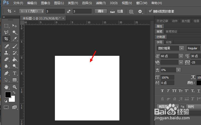Screen dimensions: 201x125
Task: Open the kerning dropdown
Action: click(181, 62)
